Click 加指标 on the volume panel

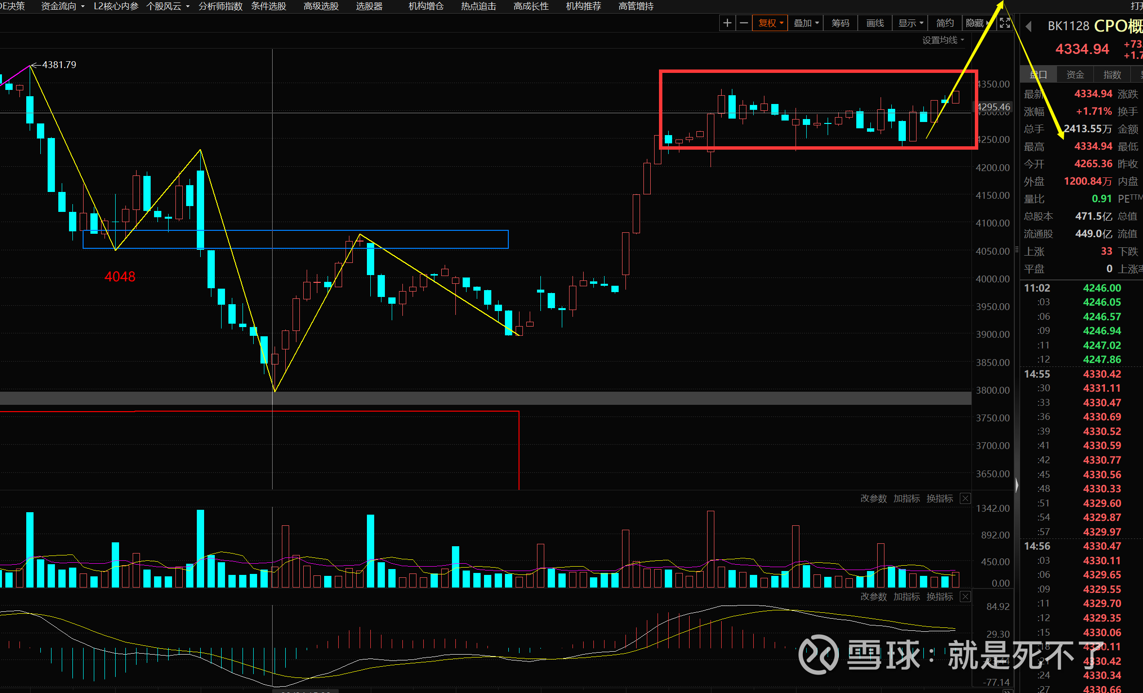[906, 499]
